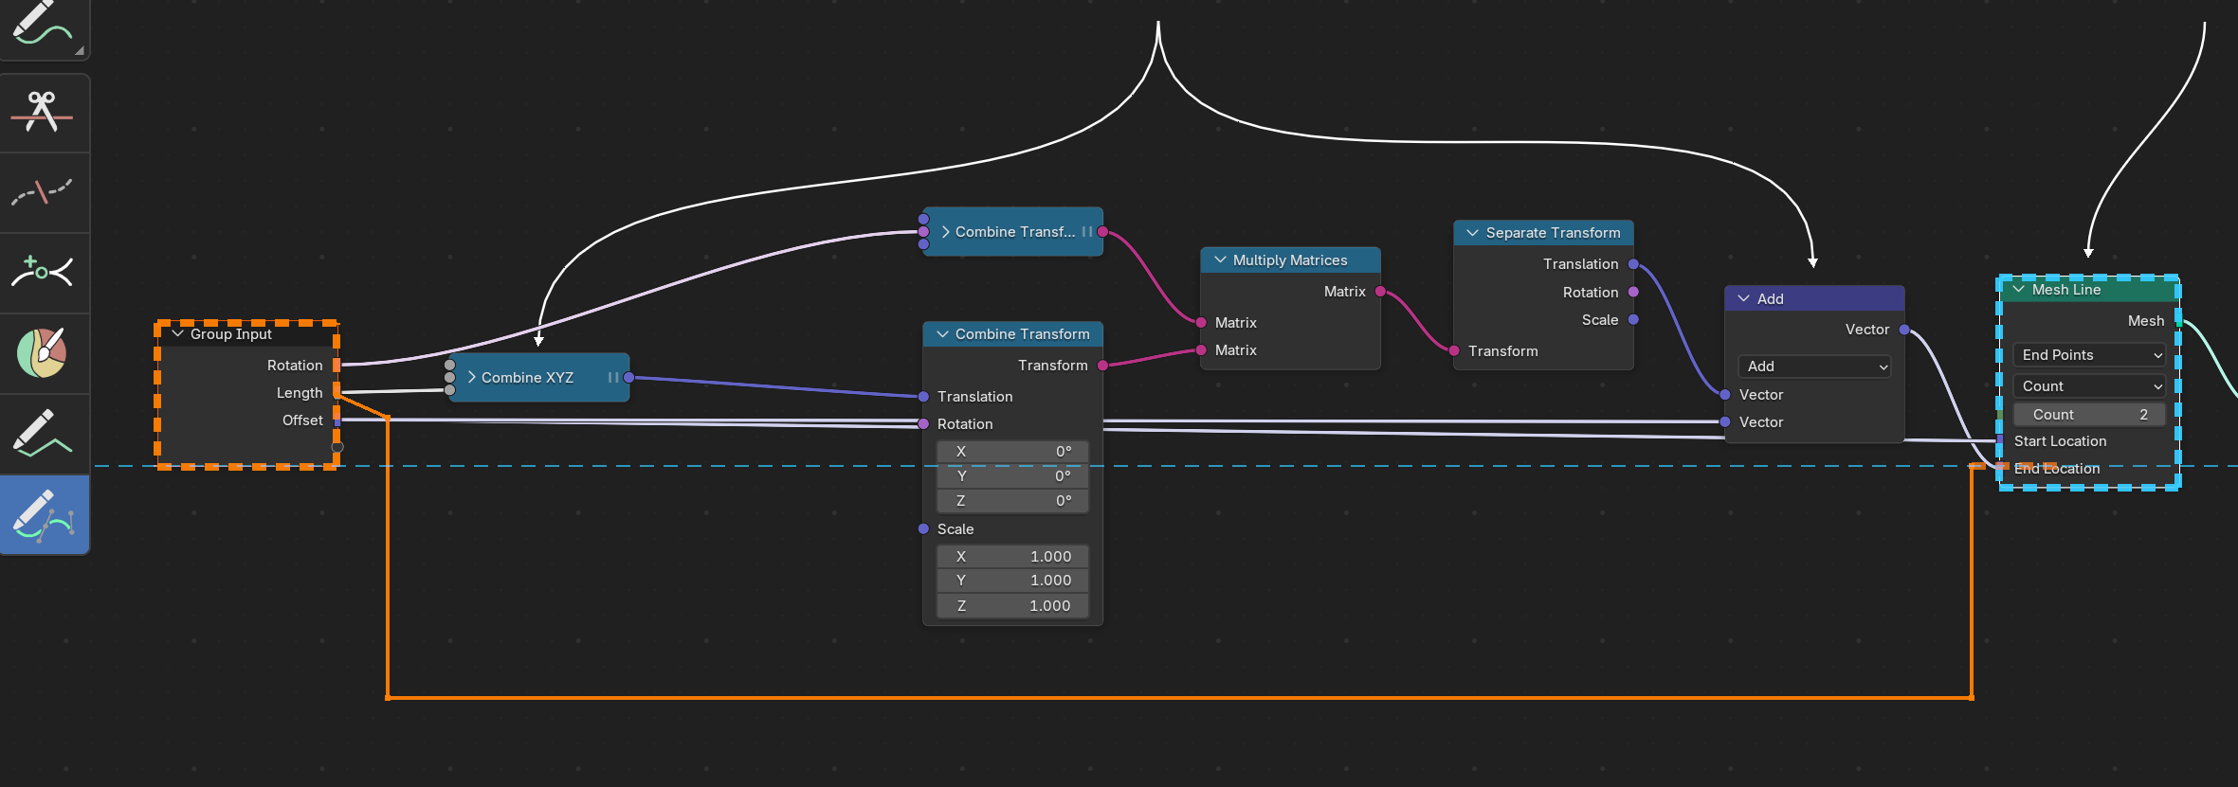Click the Scale Y field showing 1.000
Image resolution: width=2238 pixels, height=787 pixels.
point(1012,581)
